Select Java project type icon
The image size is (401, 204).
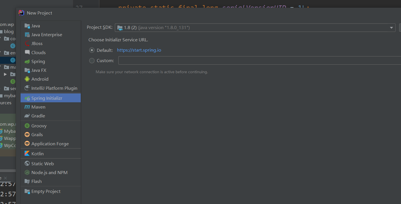(27, 26)
